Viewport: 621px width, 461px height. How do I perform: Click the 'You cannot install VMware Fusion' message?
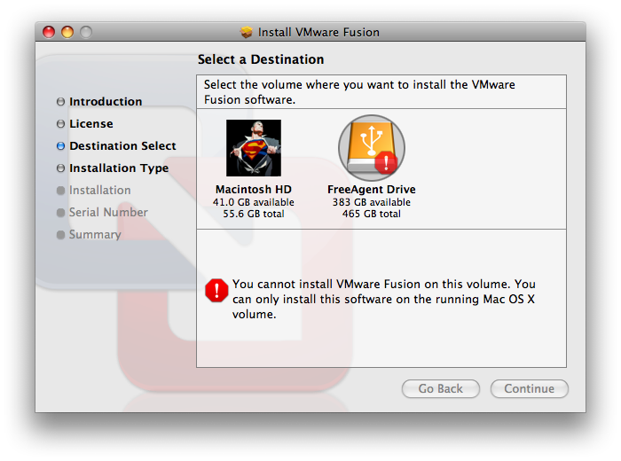[384, 299]
